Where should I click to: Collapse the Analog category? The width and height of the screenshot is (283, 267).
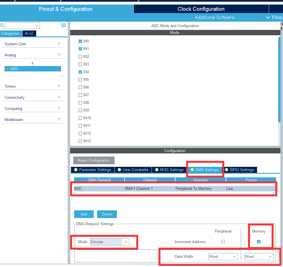point(33,55)
